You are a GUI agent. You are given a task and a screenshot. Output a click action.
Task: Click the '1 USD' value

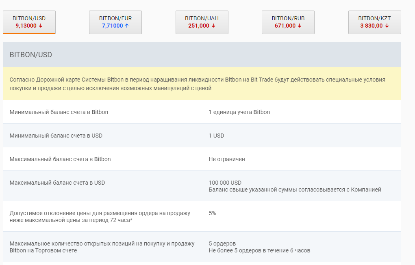click(216, 136)
